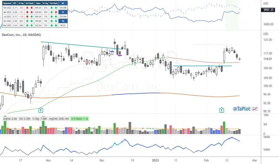Click the 3600.00 axis label
279x164 pixels.
coord(268,24)
